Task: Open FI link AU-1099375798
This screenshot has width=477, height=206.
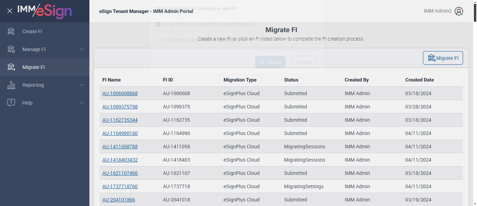Action: tap(120, 107)
